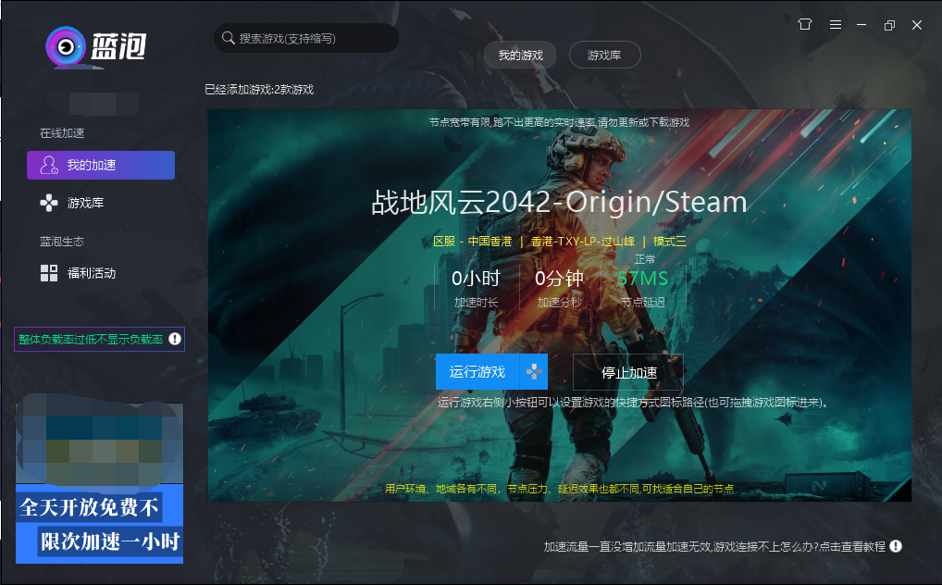Click the 战地风云2042-Origin/Steam title
Viewport: 942px width, 585px height.
point(559,203)
